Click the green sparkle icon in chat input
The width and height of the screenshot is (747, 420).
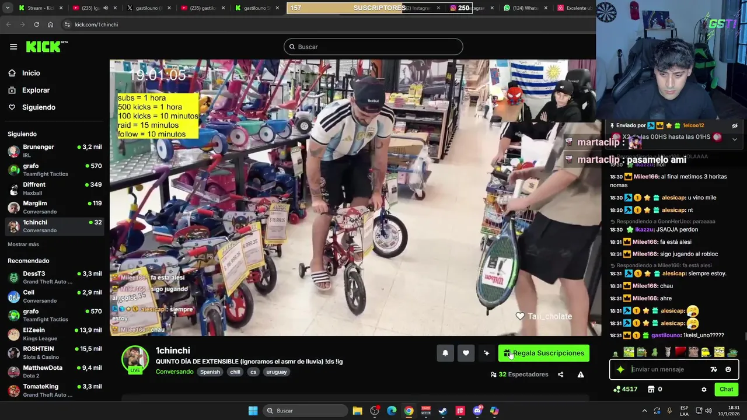620,369
